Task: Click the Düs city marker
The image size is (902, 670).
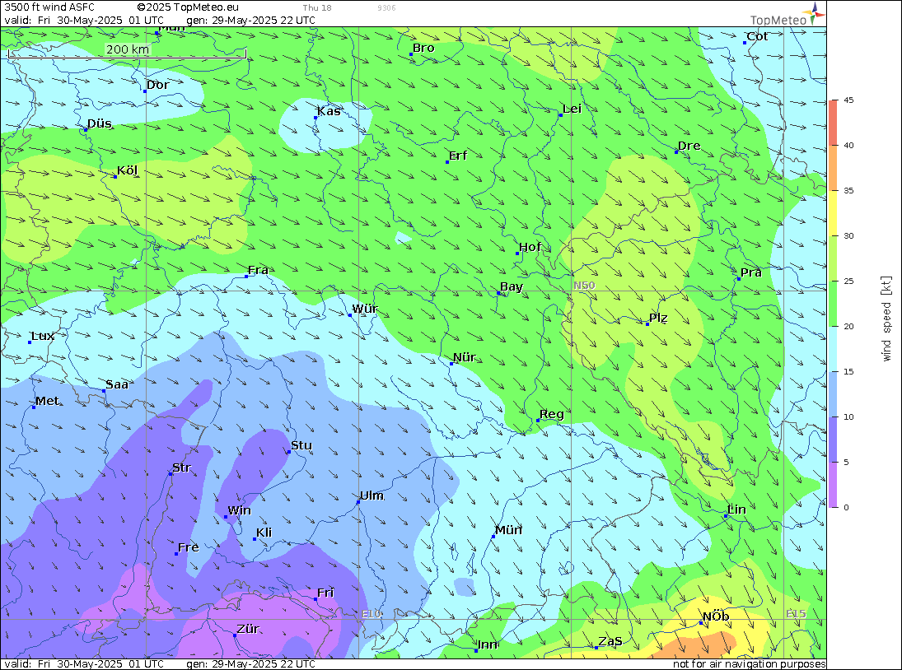Action: coord(86,130)
